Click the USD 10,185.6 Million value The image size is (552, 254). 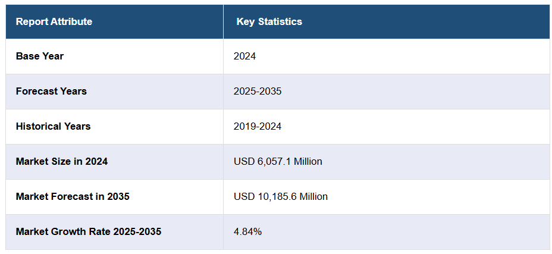(280, 196)
